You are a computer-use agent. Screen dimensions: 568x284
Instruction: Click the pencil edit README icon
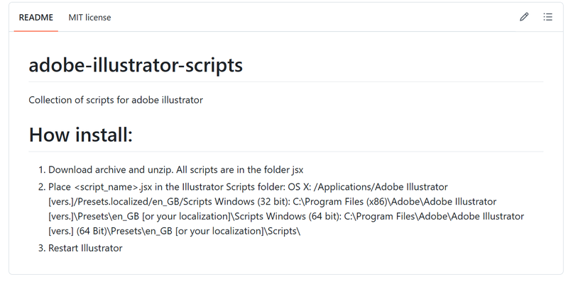(x=524, y=17)
